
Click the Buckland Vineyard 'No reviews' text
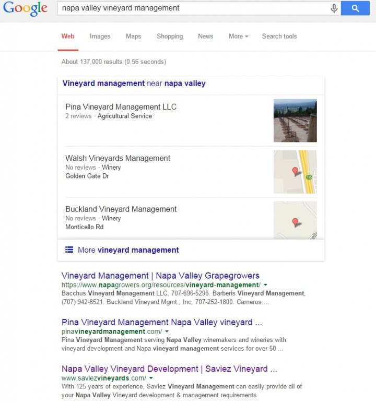80,218
